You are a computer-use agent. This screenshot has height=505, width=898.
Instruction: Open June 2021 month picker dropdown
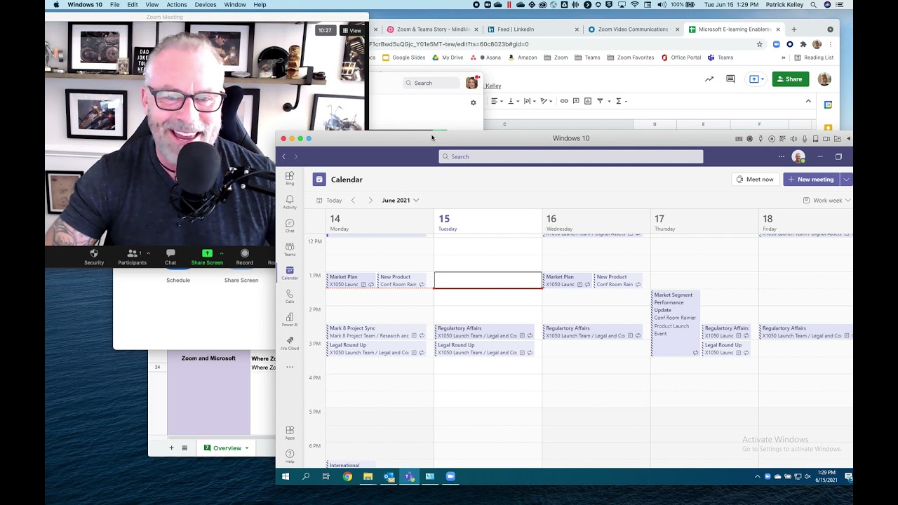(x=401, y=201)
